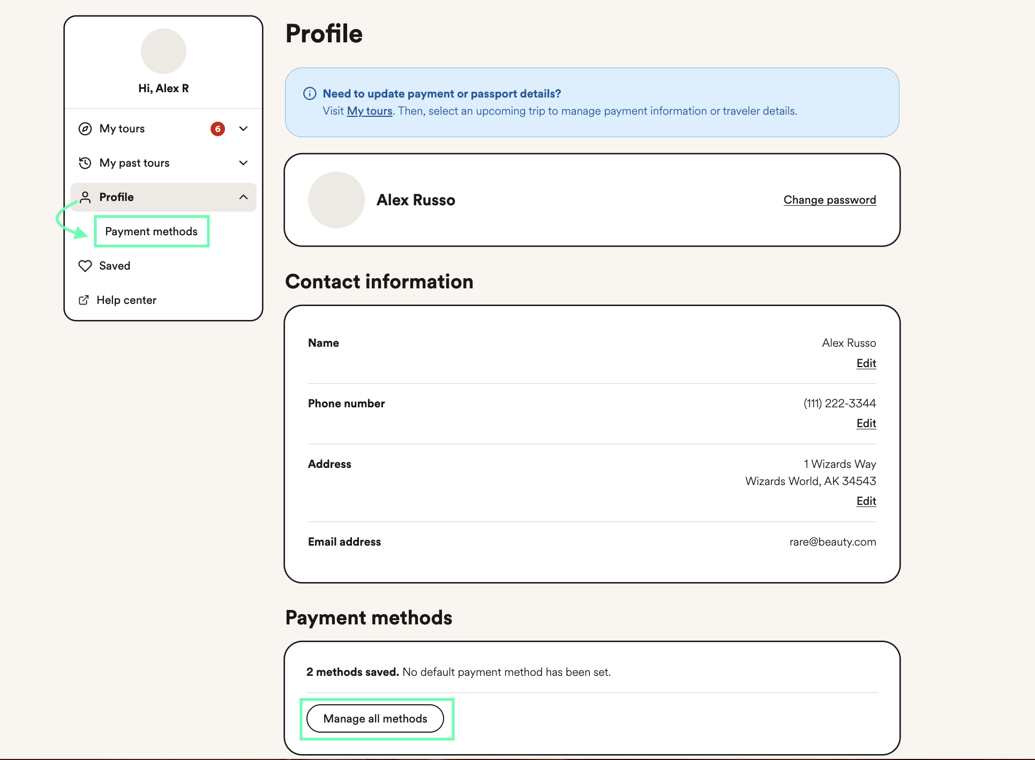This screenshot has width=1035, height=760.
Task: Expand the My past tours section
Action: click(243, 163)
